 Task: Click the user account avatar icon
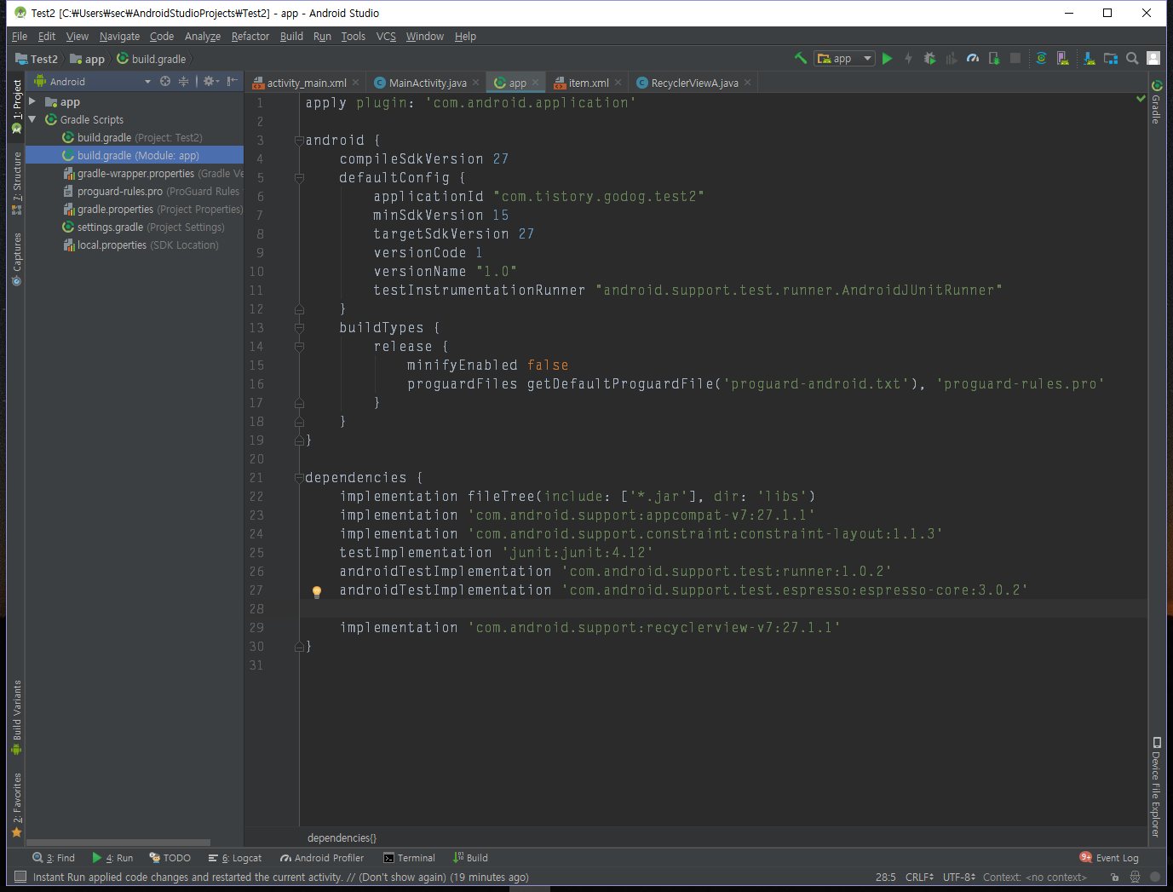1153,58
